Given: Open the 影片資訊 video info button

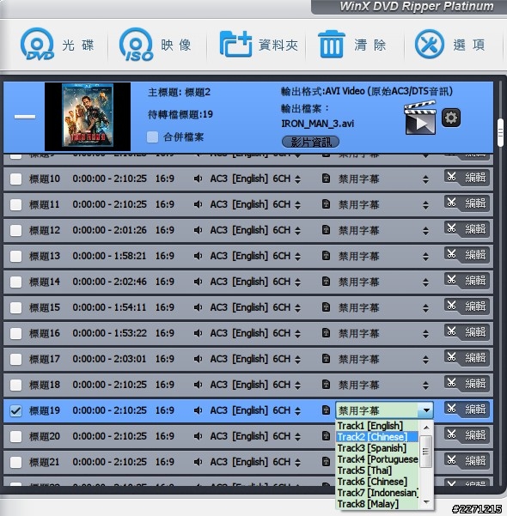Looking at the screenshot, I should (310, 142).
